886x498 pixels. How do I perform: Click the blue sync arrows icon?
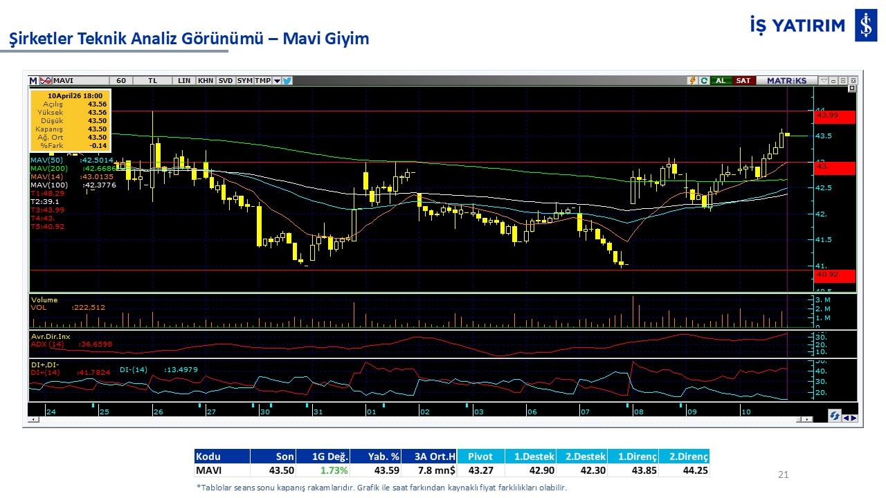tap(835, 416)
